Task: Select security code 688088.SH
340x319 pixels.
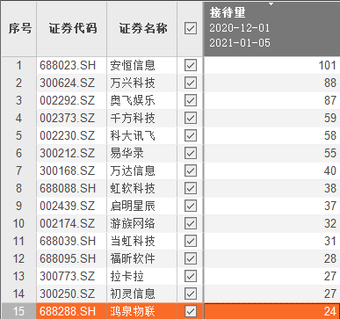Action: [68, 188]
